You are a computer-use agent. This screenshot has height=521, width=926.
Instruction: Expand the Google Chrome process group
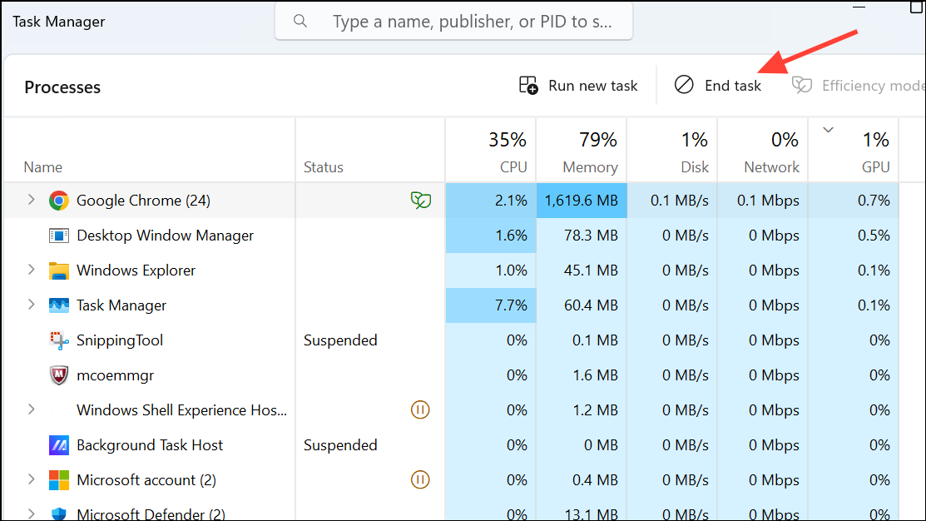click(x=32, y=200)
